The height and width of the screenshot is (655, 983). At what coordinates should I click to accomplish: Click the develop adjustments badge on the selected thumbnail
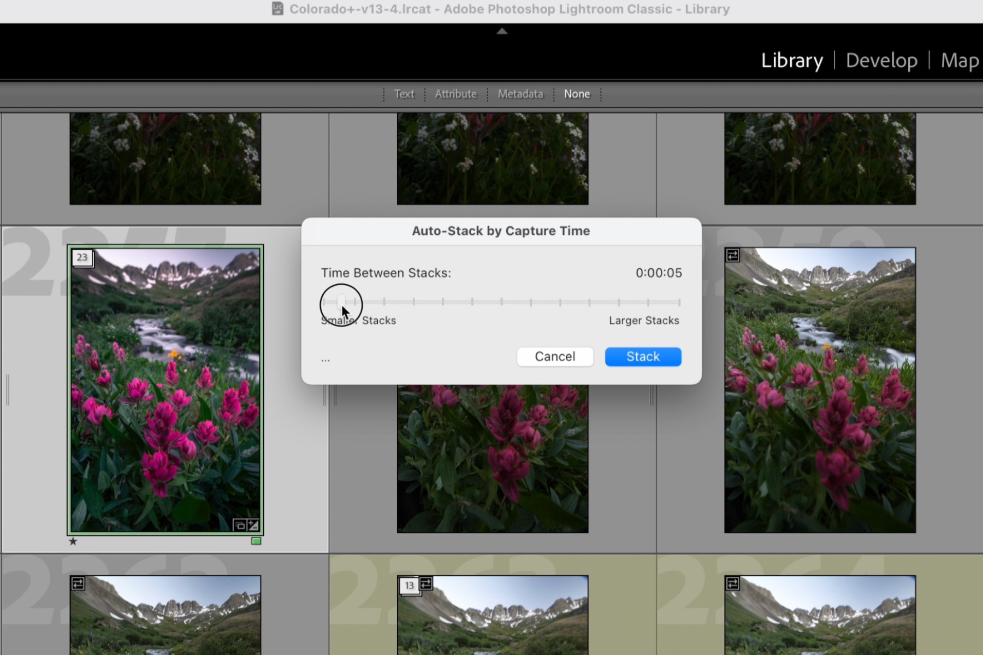pos(253,525)
